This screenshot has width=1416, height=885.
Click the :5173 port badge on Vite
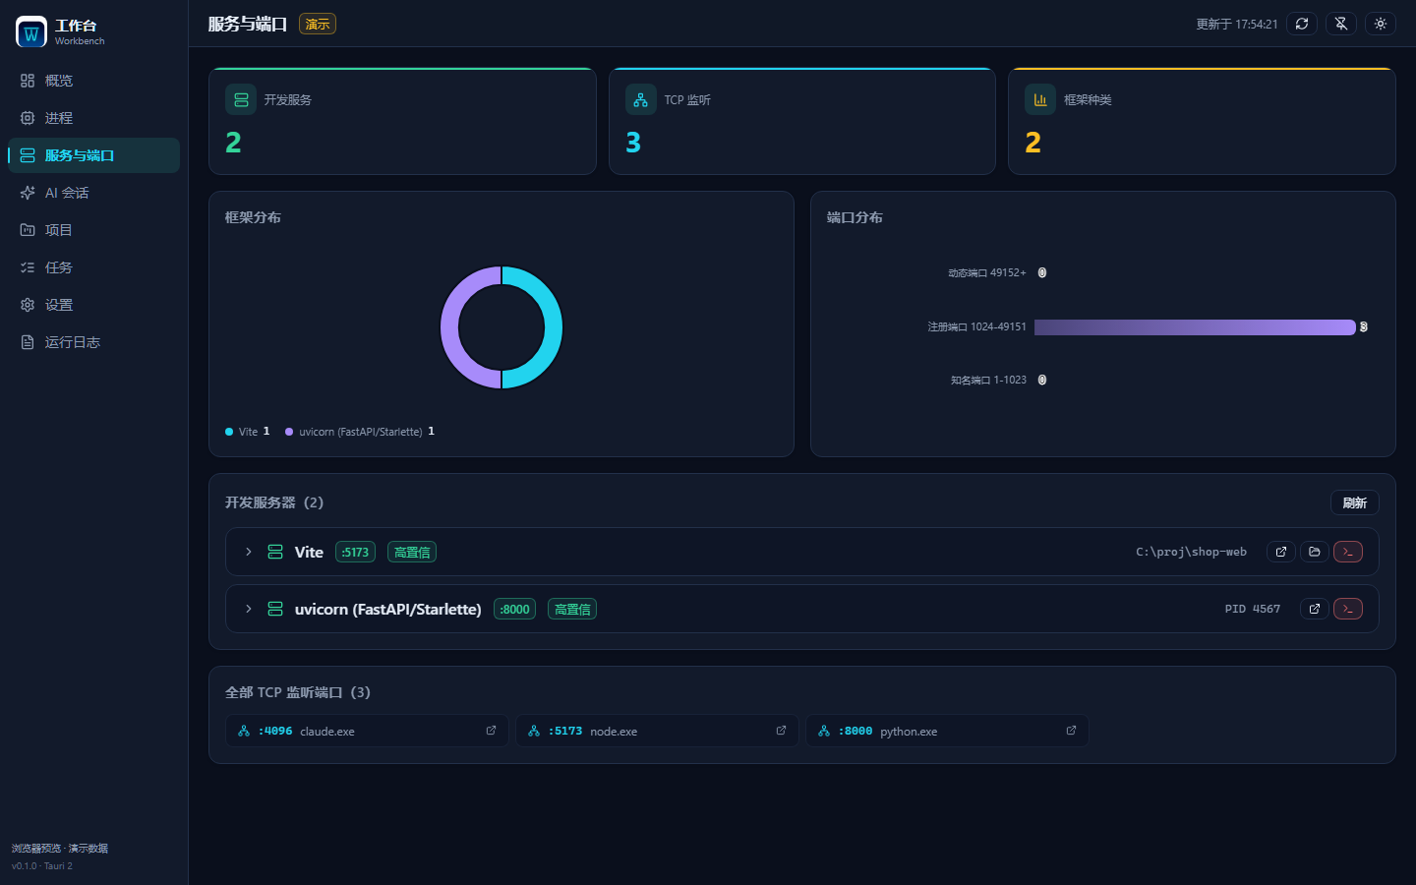[x=355, y=553]
